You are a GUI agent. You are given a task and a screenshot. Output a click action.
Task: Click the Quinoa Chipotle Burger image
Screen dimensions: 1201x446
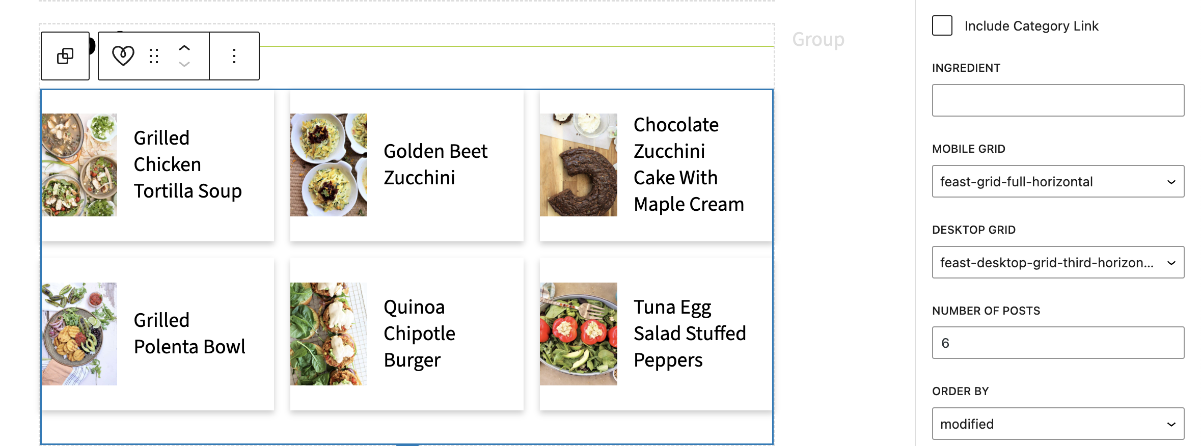click(x=329, y=333)
